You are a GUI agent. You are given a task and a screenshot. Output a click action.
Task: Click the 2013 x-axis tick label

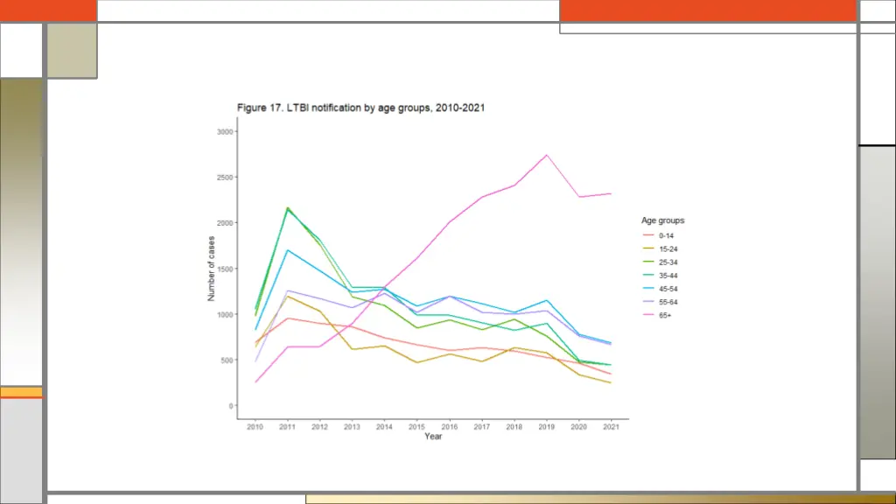coord(352,426)
